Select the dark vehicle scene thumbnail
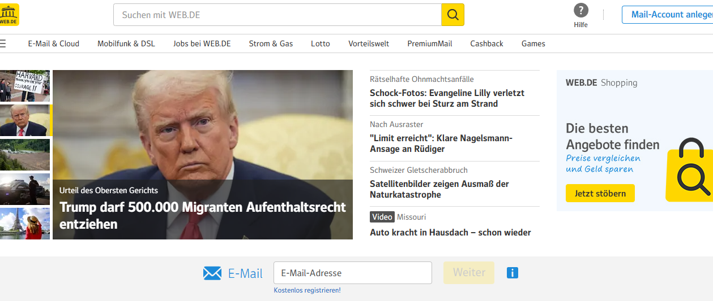Image resolution: width=713 pixels, height=301 pixels. point(25,189)
